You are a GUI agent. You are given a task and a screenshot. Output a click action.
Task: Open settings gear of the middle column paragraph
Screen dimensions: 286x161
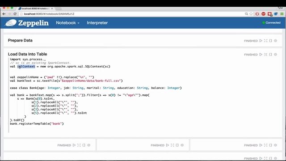point(182,145)
